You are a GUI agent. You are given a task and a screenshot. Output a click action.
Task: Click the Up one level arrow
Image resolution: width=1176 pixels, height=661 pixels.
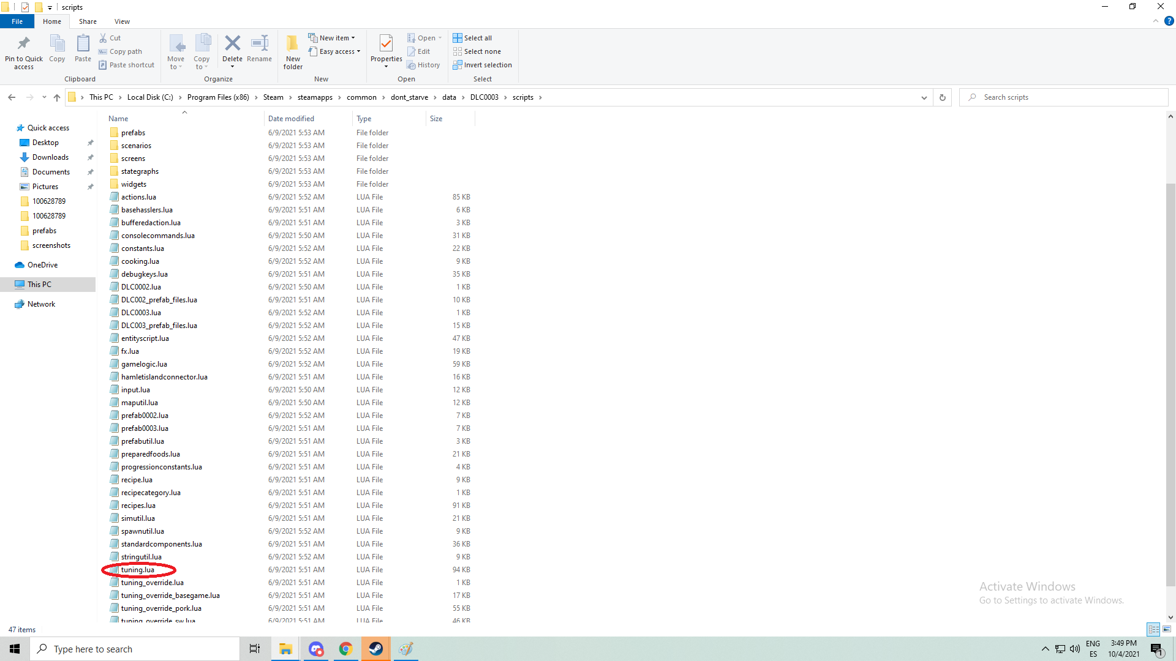pyautogui.click(x=57, y=97)
